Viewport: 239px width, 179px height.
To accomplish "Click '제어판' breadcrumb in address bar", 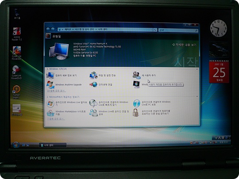I will (68, 29).
